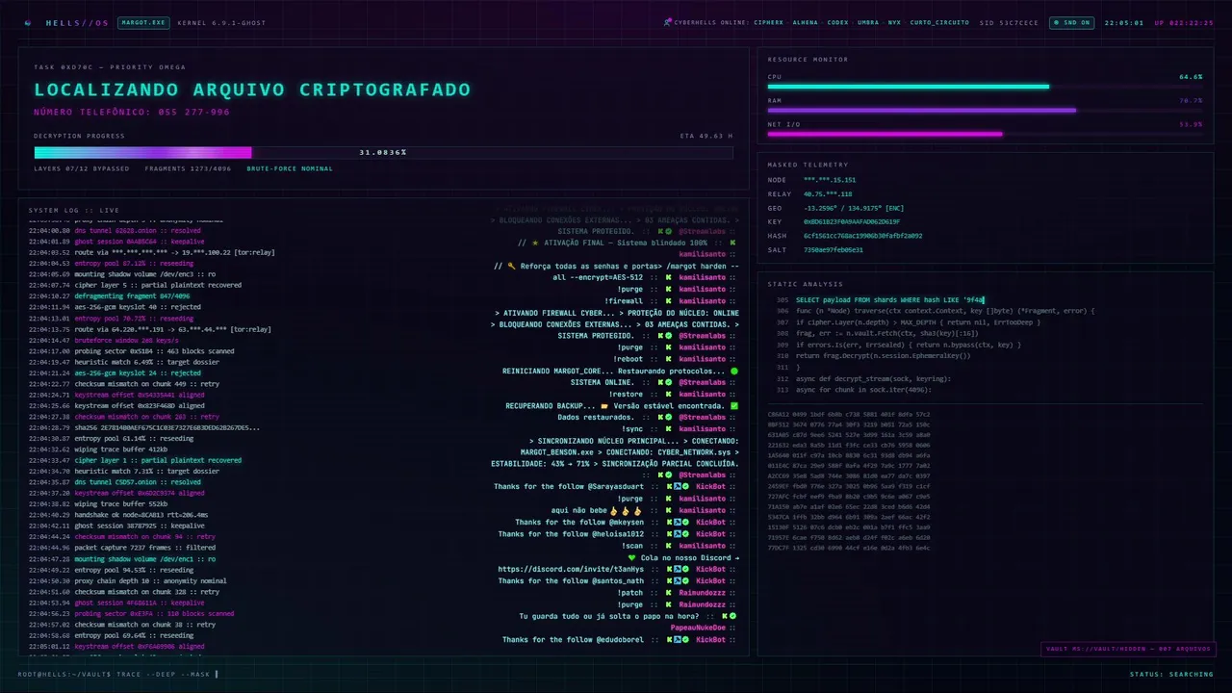This screenshot has height=693, width=1232.
Task: Click the KEY value '0xBD61B23F0A9AAFAD062D619F'
Action: click(x=852, y=221)
